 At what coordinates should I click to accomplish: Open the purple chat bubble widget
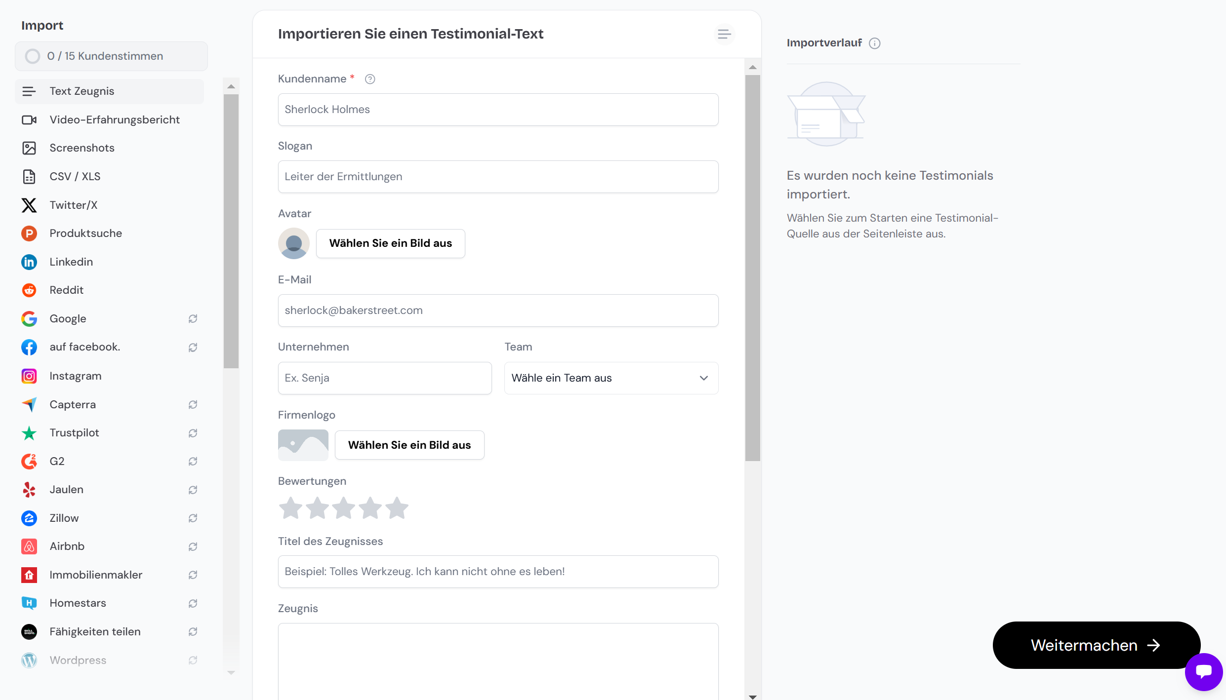pyautogui.click(x=1204, y=671)
